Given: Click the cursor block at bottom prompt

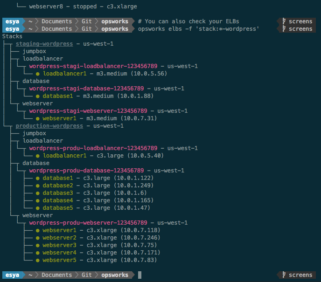Looking at the screenshot, I should [x=140, y=275].
